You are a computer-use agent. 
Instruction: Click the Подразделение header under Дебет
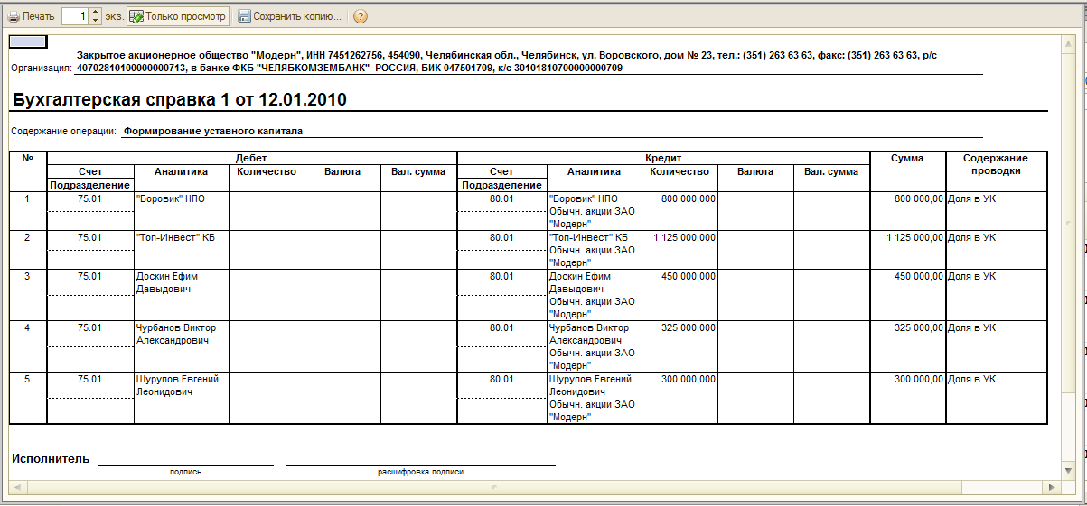pos(89,184)
